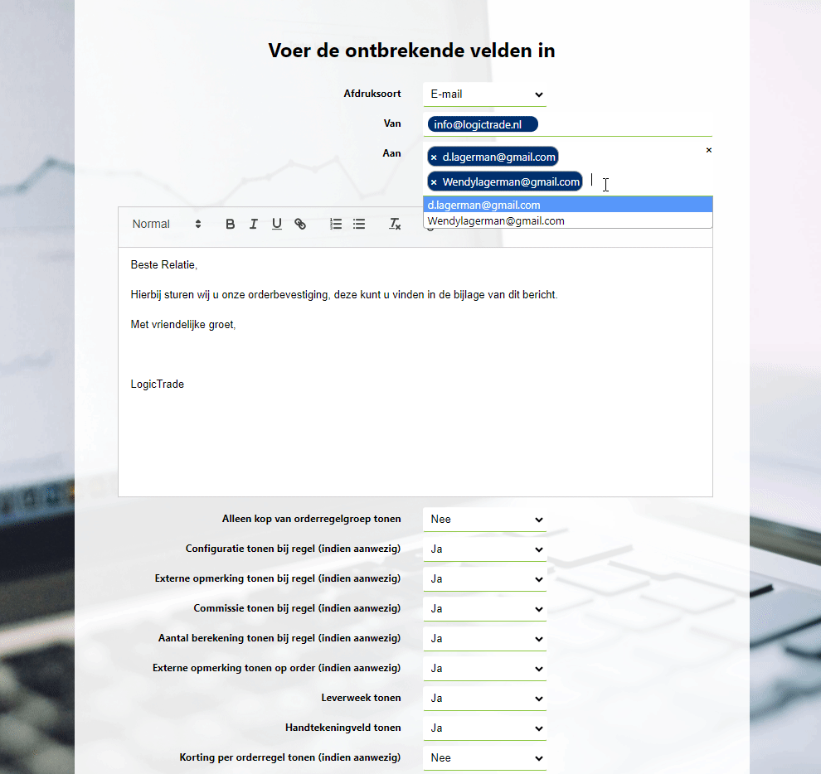The height and width of the screenshot is (774, 821).
Task: Apply numbered list formatting
Action: (x=336, y=224)
